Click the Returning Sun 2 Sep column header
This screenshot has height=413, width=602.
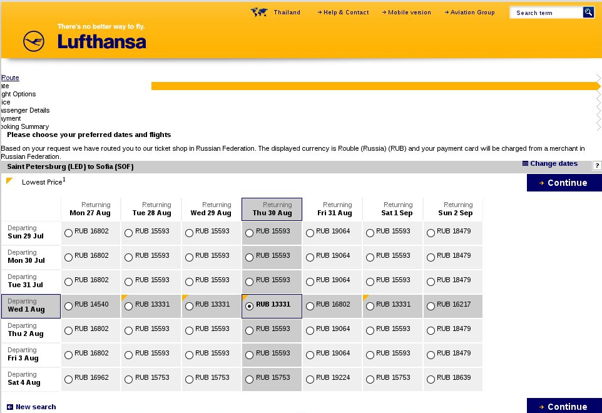pos(453,209)
